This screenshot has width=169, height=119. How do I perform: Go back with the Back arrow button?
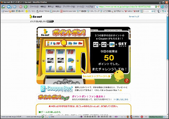tap(9, 7)
